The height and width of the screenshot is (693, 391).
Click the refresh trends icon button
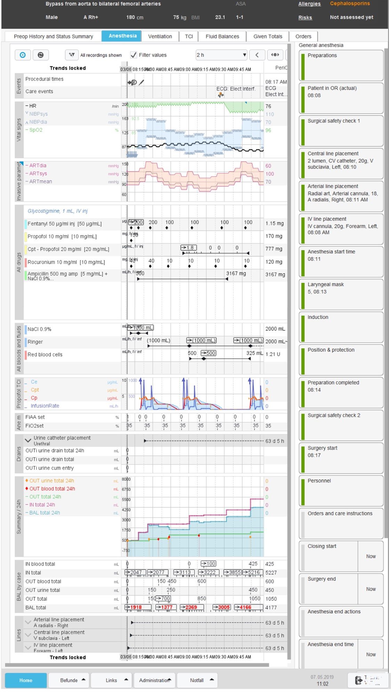point(41,55)
